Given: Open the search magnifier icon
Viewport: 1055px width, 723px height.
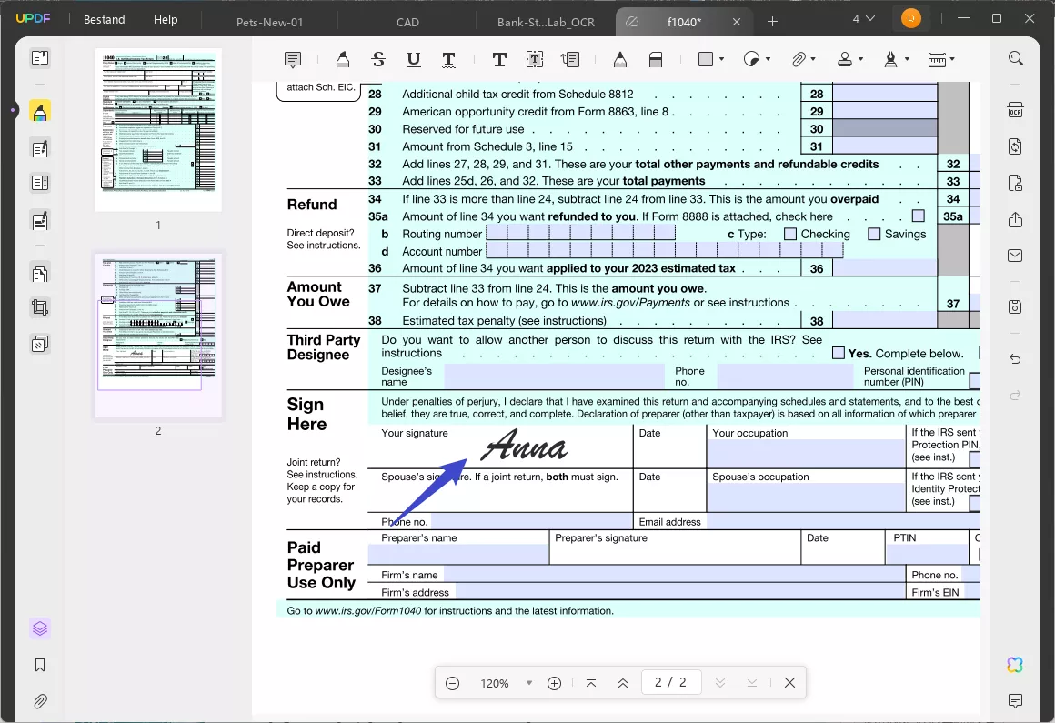Looking at the screenshot, I should coord(1016,58).
